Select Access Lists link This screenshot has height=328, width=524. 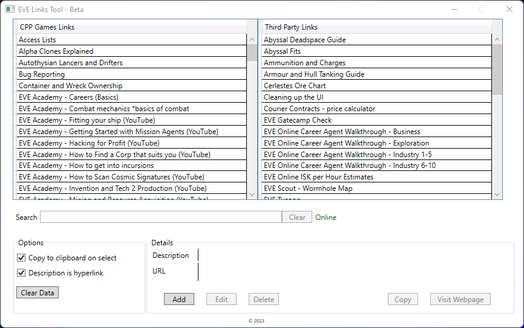point(132,40)
